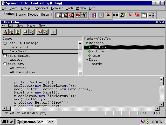Open the Tools menu
This screenshot has height=125, width=166.
tap(70, 8)
